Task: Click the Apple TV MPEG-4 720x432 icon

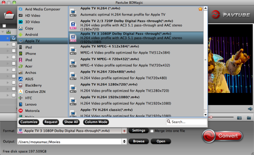Action: [x=73, y=63]
